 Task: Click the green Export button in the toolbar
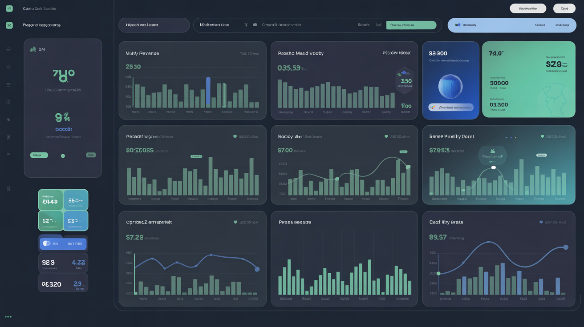coord(411,25)
